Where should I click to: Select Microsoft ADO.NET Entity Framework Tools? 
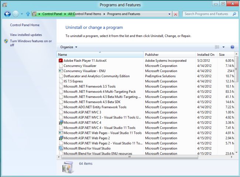[95, 107]
